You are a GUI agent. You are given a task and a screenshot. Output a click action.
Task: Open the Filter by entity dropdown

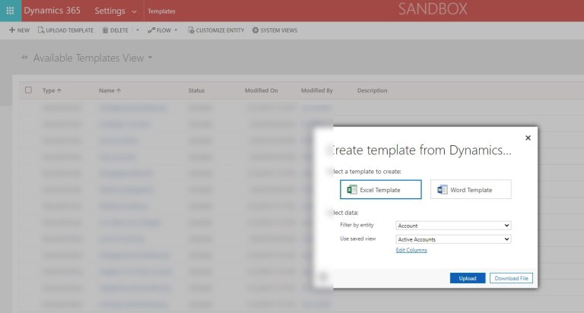453,226
